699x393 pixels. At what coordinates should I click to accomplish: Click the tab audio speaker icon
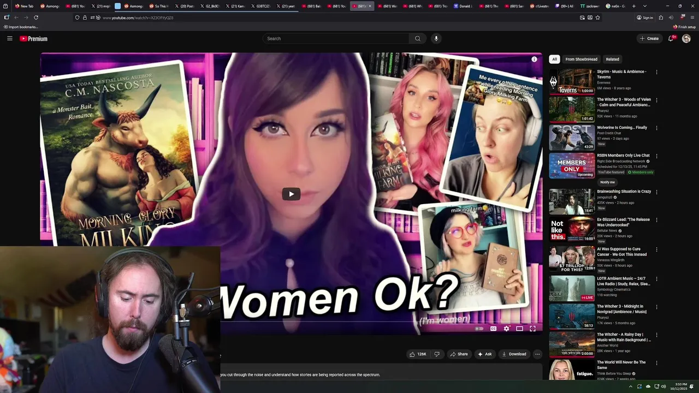click(671, 17)
